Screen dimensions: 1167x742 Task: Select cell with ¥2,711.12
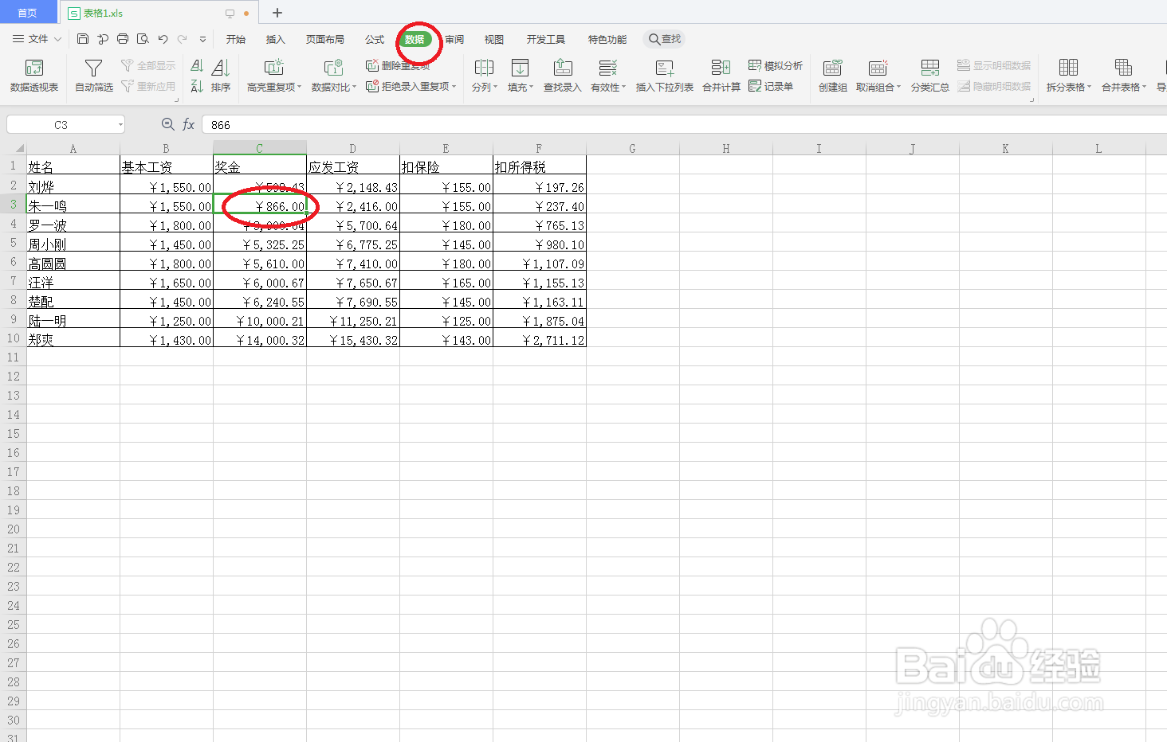(x=540, y=339)
